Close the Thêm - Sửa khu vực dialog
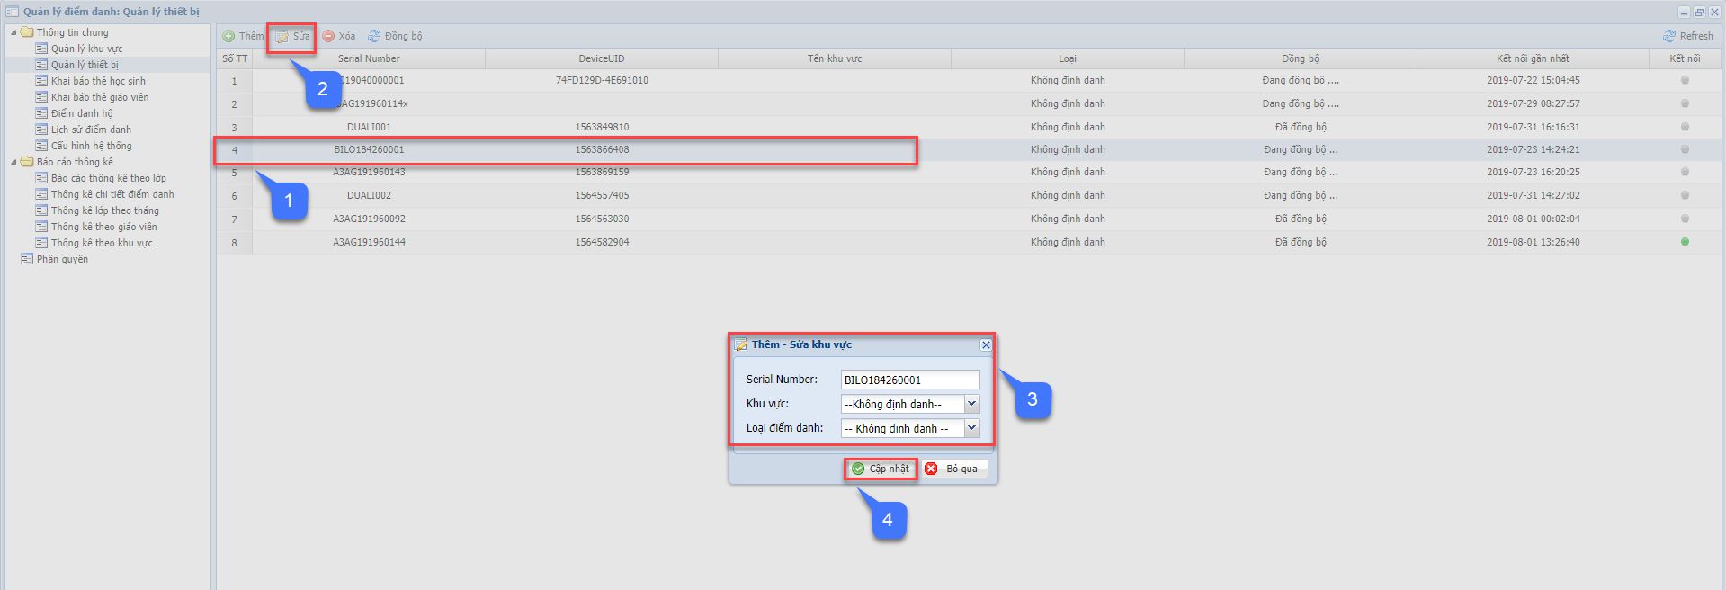 click(x=986, y=344)
